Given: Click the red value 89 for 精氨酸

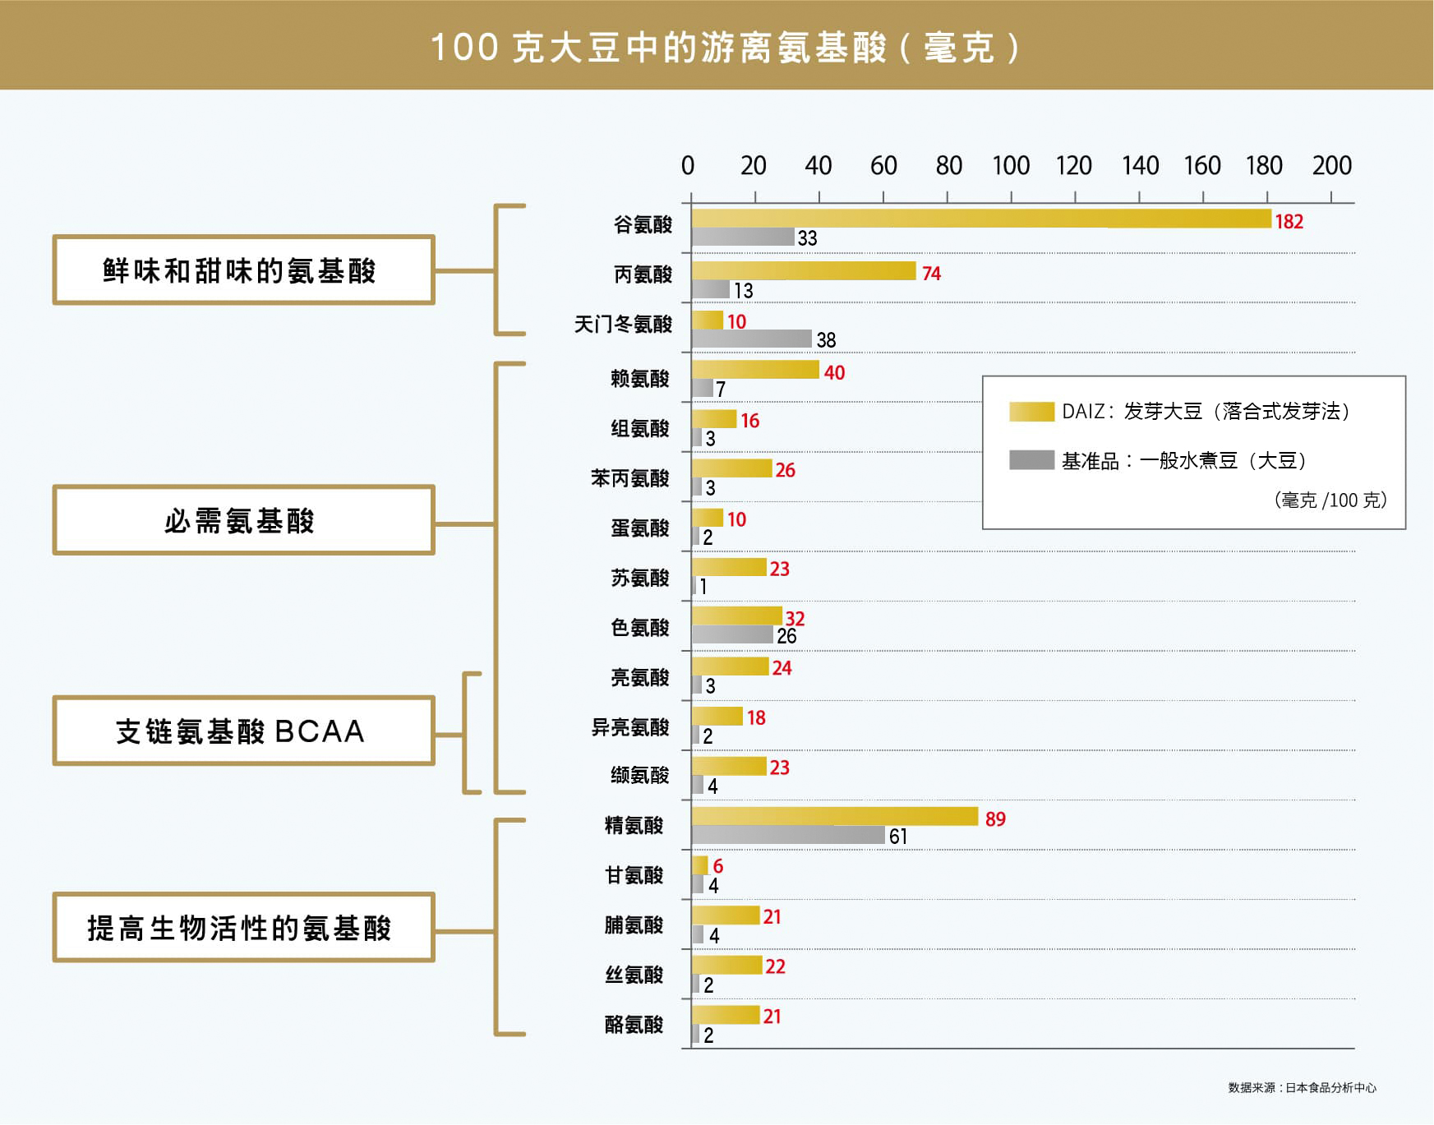Looking at the screenshot, I should click(995, 819).
